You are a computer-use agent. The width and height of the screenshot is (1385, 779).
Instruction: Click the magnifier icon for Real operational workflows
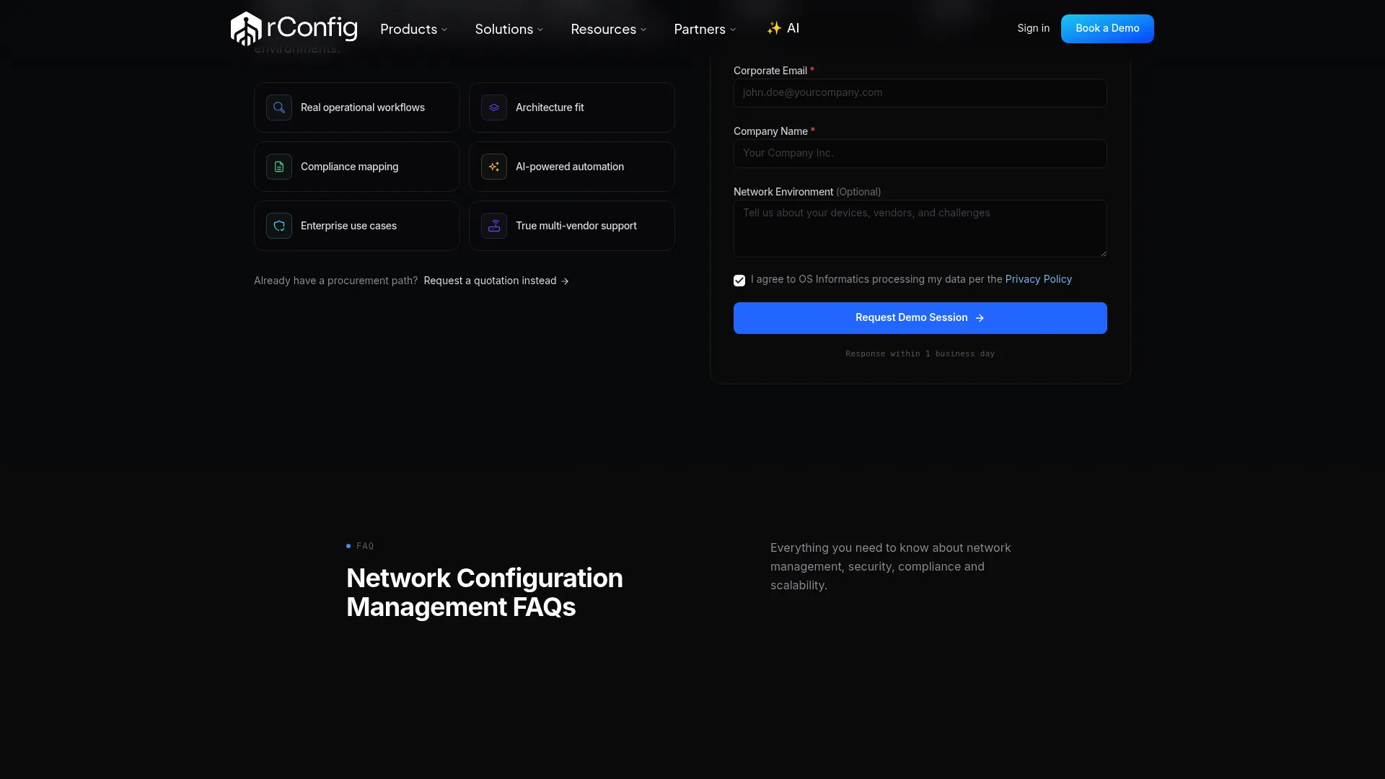[x=279, y=107]
